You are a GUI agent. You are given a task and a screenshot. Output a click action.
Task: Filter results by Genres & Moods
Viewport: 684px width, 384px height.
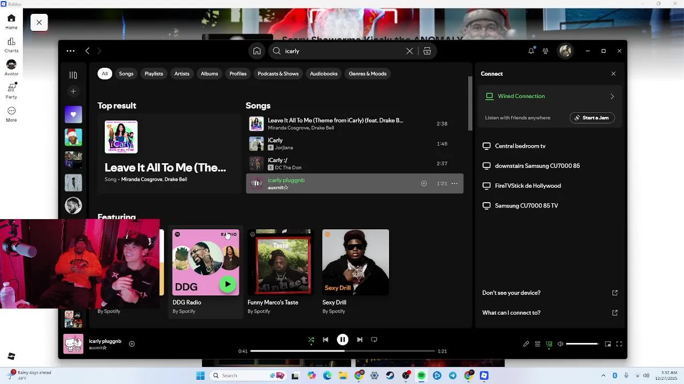click(368, 74)
